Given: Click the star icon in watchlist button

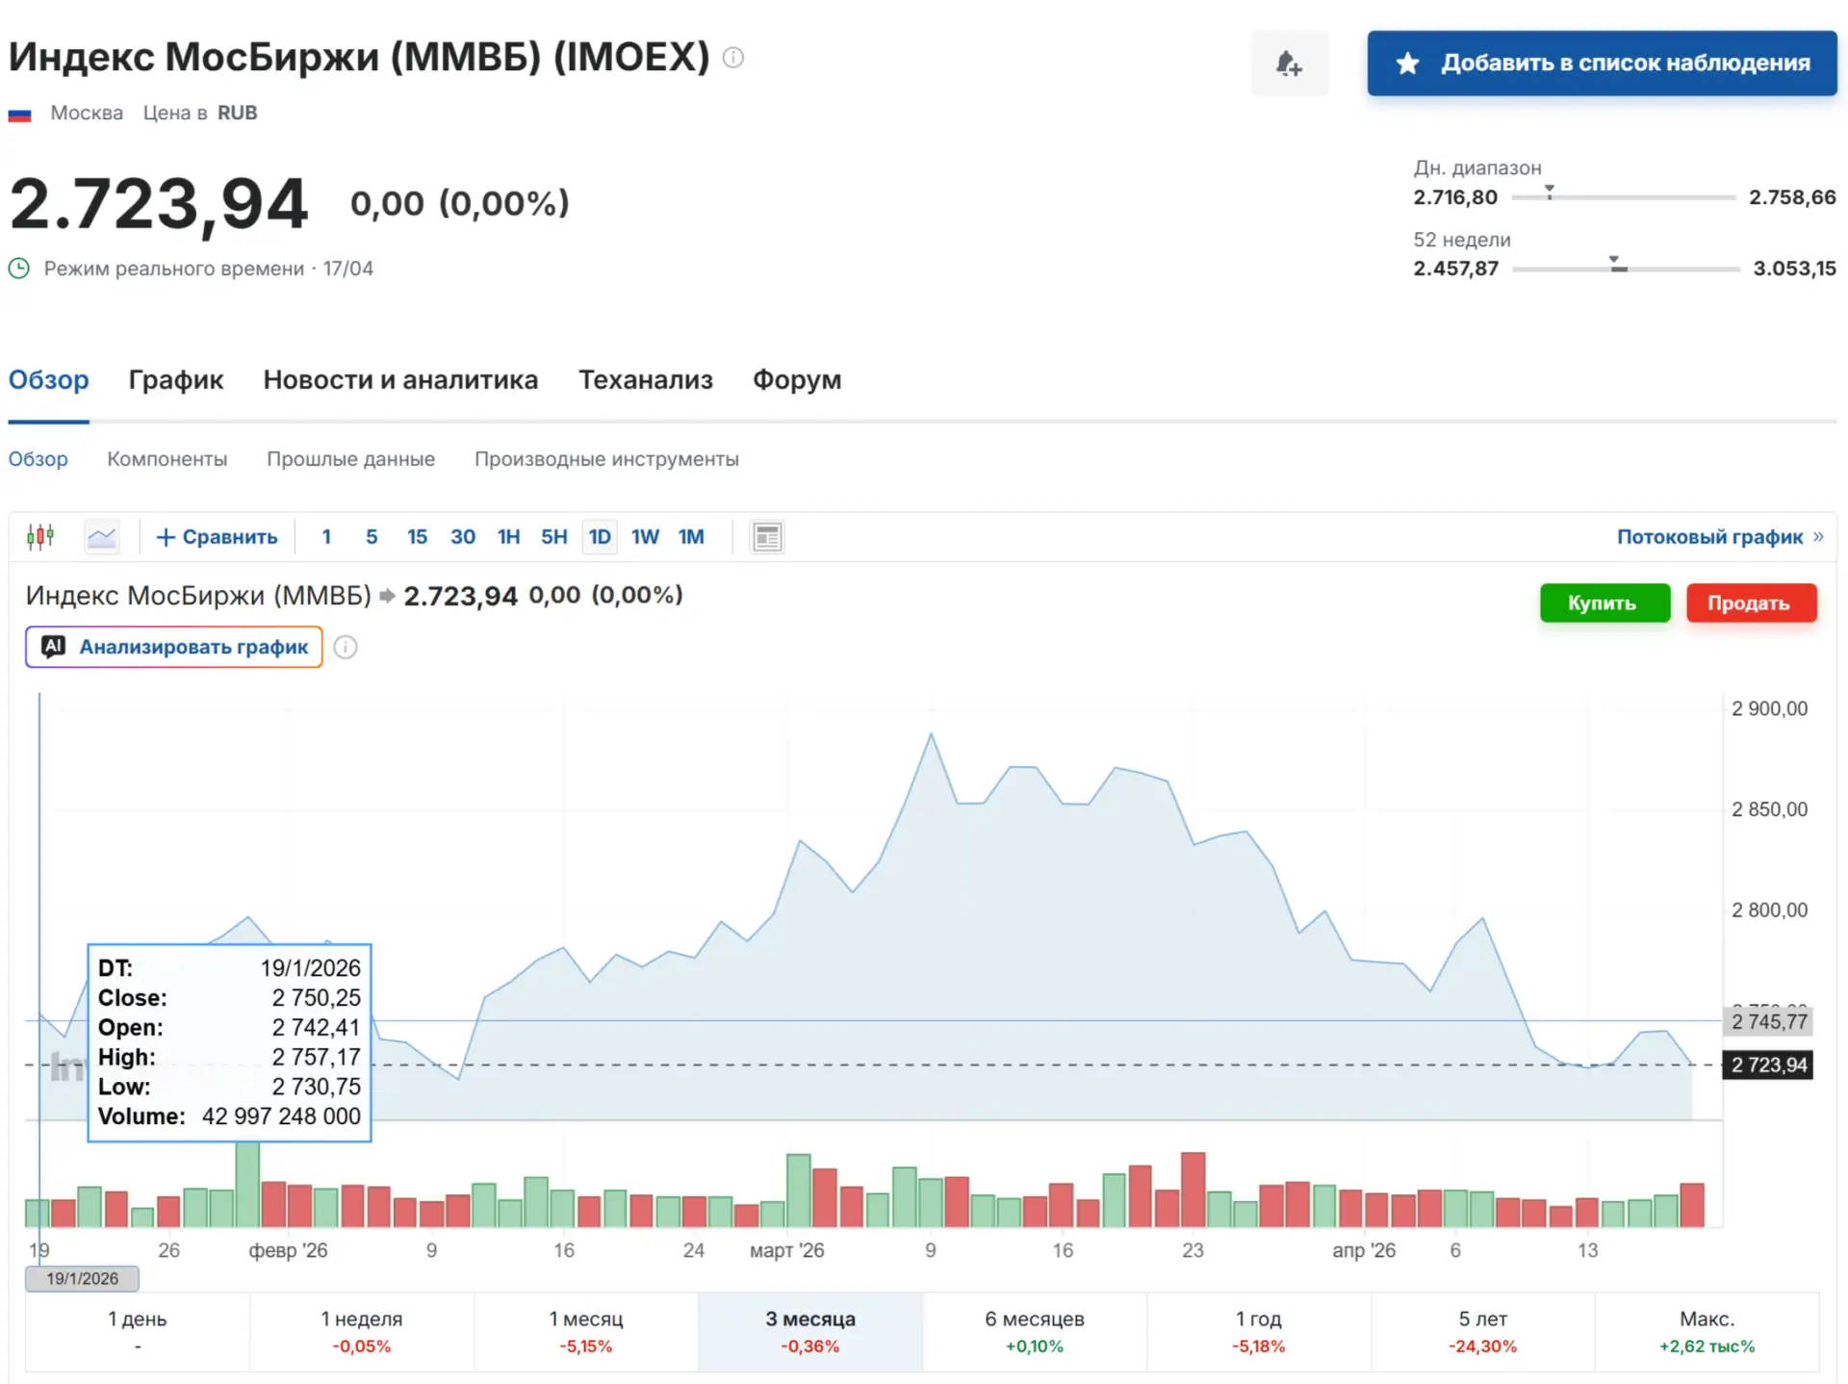Looking at the screenshot, I should tap(1407, 64).
